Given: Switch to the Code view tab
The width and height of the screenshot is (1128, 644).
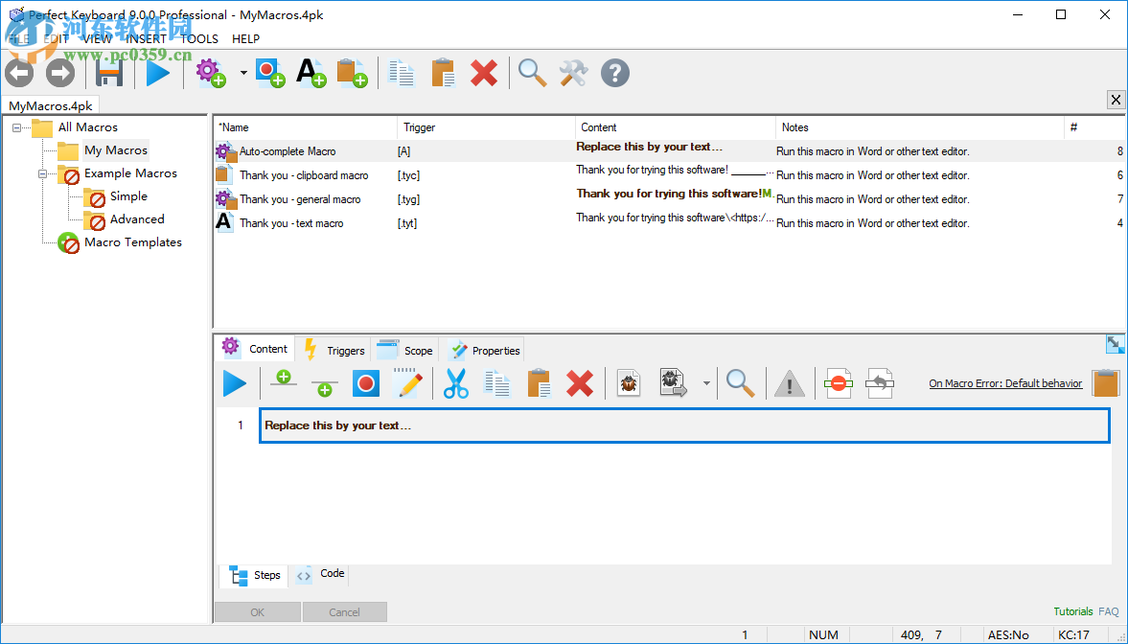Looking at the screenshot, I should [x=321, y=574].
